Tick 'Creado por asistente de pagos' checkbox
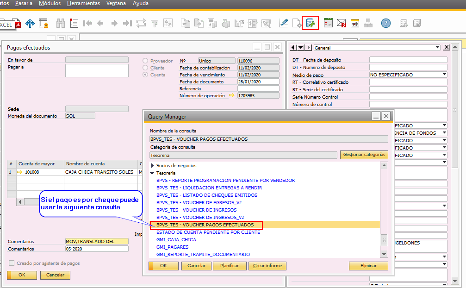 point(12,263)
